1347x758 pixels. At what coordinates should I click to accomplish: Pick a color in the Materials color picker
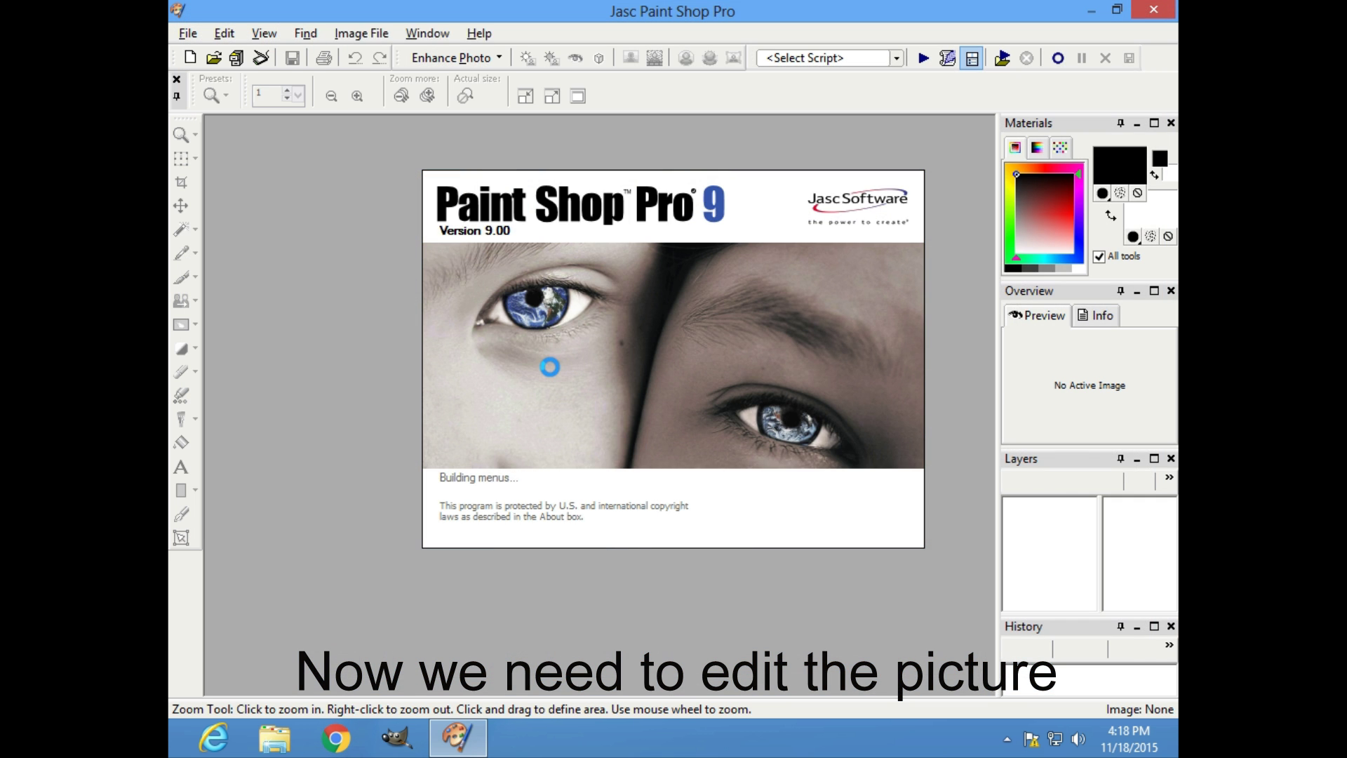[1044, 213]
